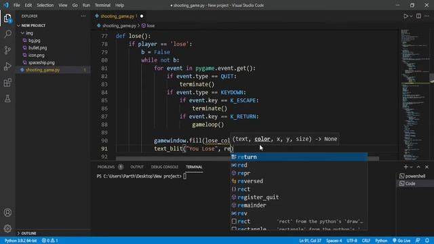Open editor more actions ellipsis
Screen dimensions: 434x244
427,16
